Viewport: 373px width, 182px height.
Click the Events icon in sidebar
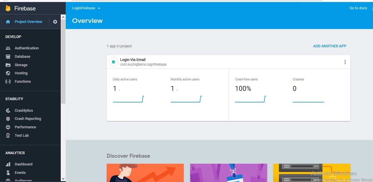pos(8,173)
